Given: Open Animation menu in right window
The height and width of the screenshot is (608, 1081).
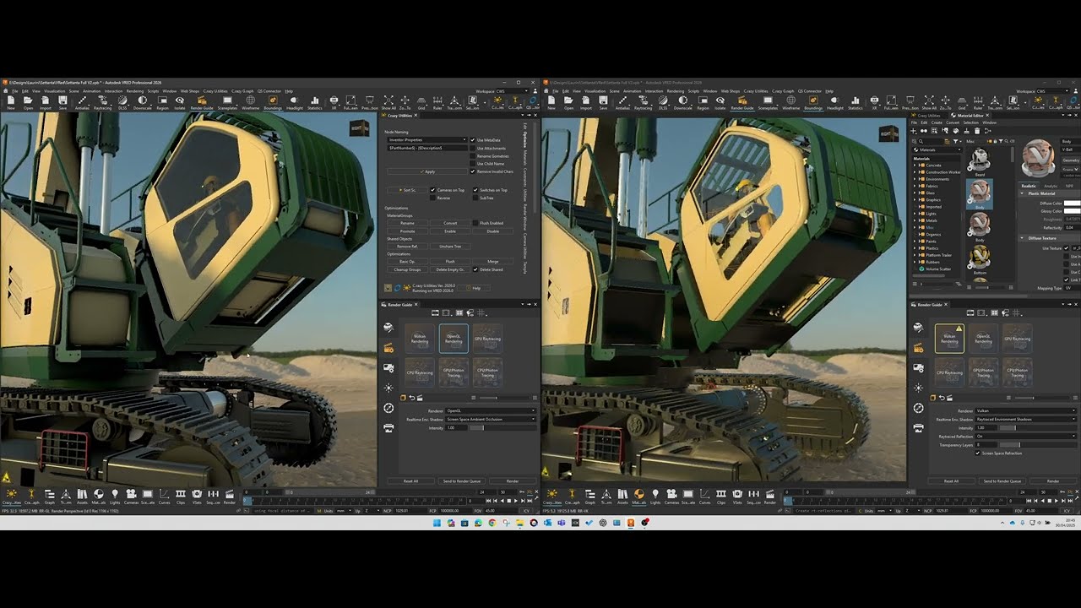Looking at the screenshot, I should 632,90.
